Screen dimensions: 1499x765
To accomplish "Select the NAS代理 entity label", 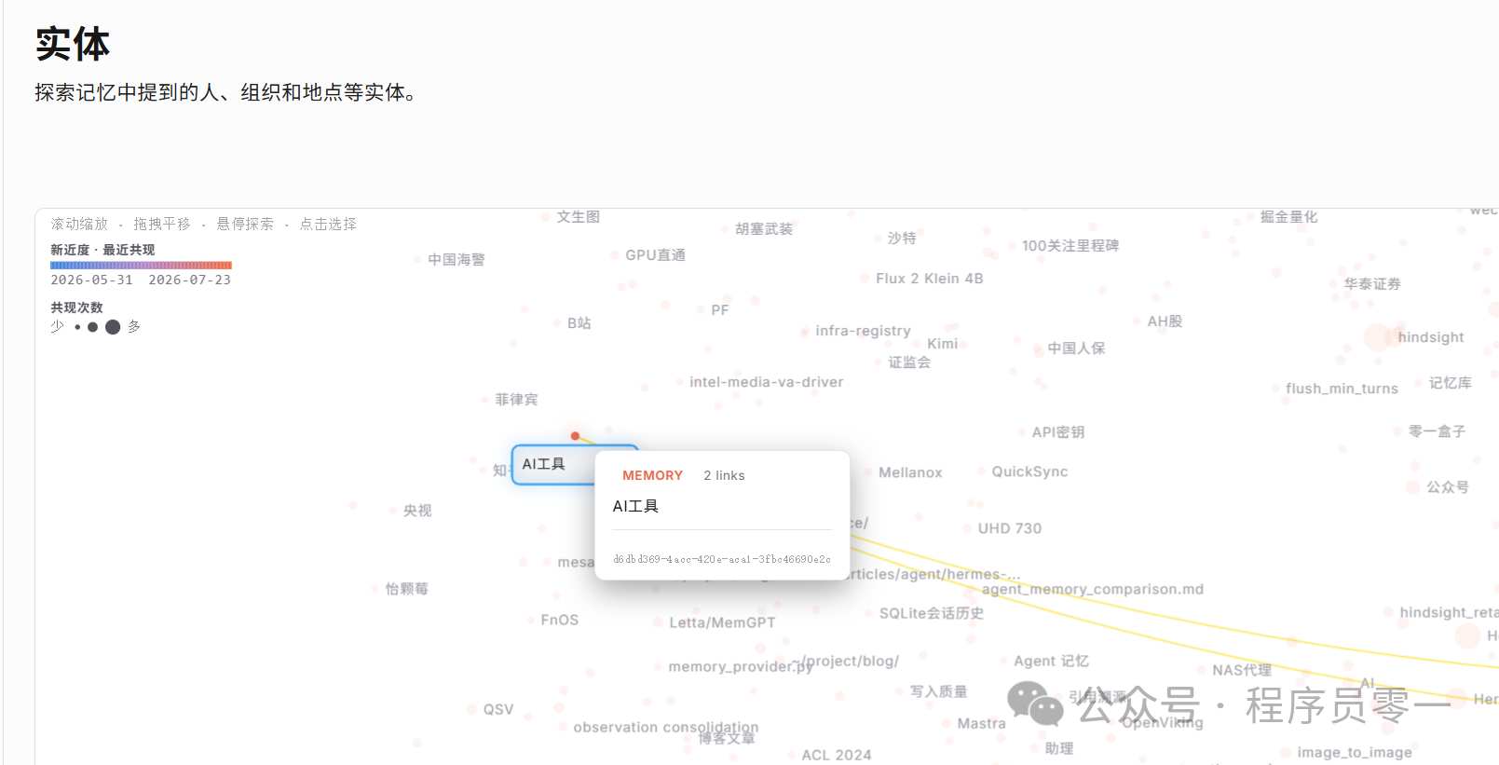I will (1242, 670).
